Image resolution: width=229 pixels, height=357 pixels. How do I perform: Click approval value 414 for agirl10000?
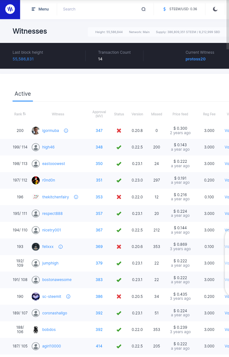point(99,346)
